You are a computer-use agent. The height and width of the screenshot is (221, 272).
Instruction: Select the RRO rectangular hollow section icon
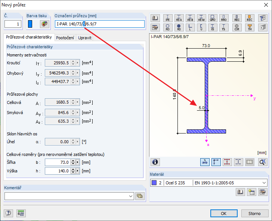coord(224,18)
